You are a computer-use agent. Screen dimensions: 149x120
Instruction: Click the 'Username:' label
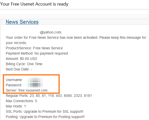(14, 80)
